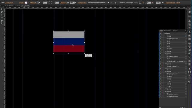
Task: Click the Обводка label link
Action: [33, 3]
